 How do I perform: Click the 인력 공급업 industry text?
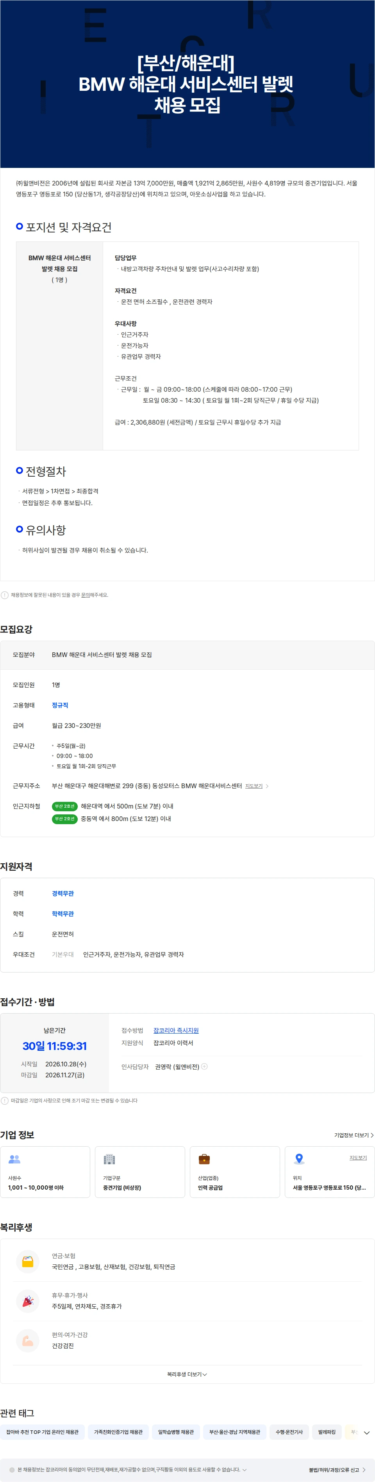pyautogui.click(x=210, y=1187)
